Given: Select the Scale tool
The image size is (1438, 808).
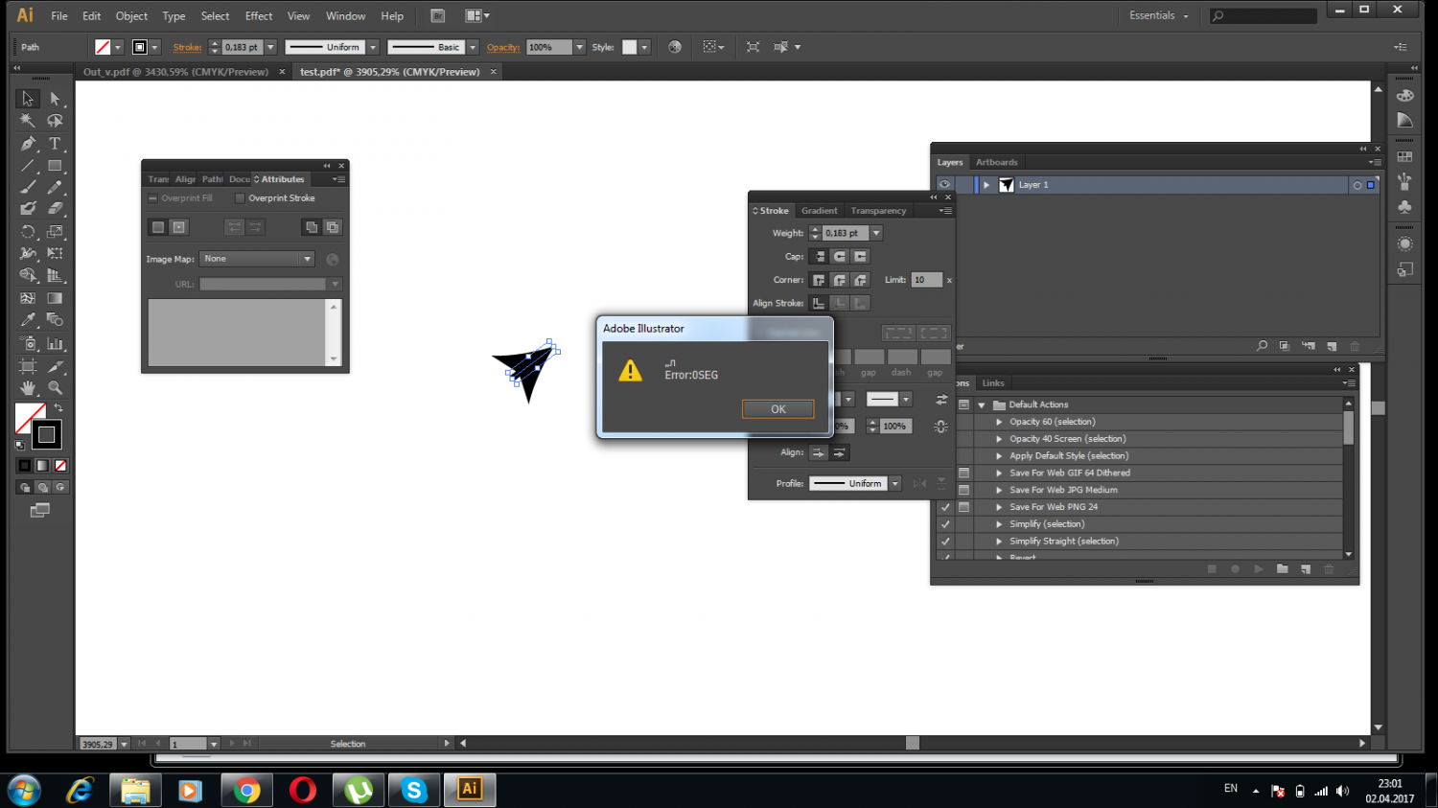Looking at the screenshot, I should 55,231.
